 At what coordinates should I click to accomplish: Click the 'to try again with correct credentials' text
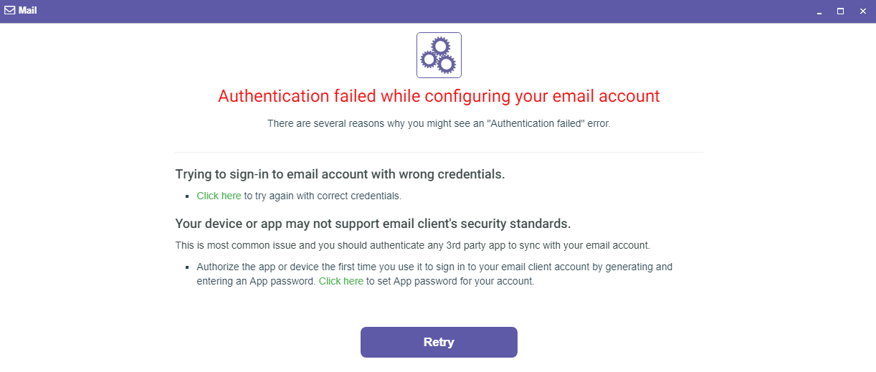(323, 196)
